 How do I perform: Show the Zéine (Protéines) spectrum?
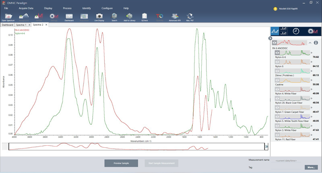click(x=277, y=71)
